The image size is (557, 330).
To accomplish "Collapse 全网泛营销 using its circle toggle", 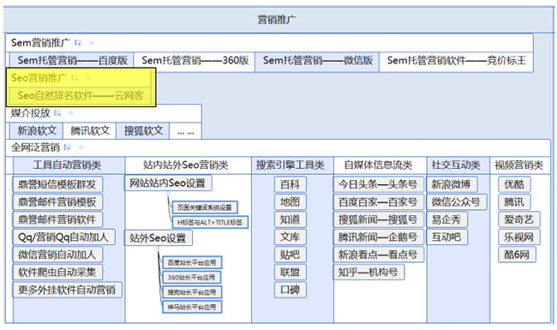I will pyautogui.click(x=81, y=147).
